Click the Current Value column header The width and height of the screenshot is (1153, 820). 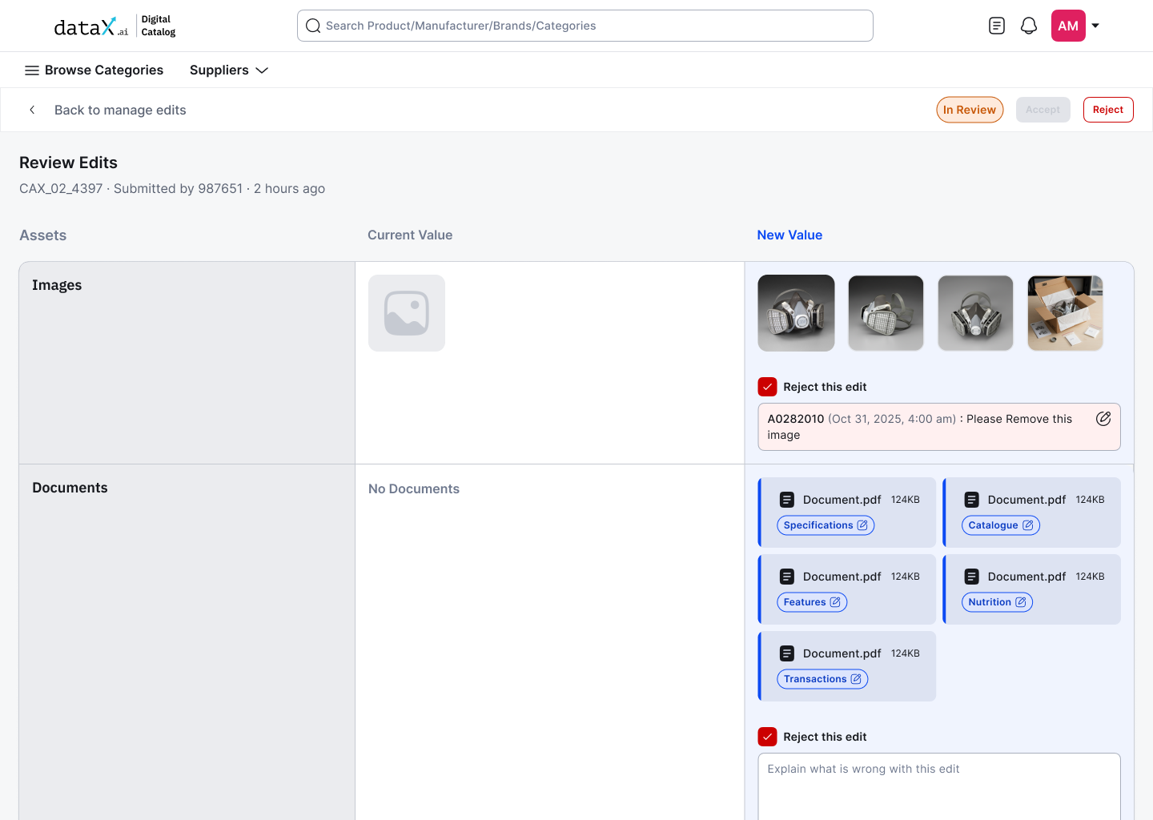coord(410,235)
